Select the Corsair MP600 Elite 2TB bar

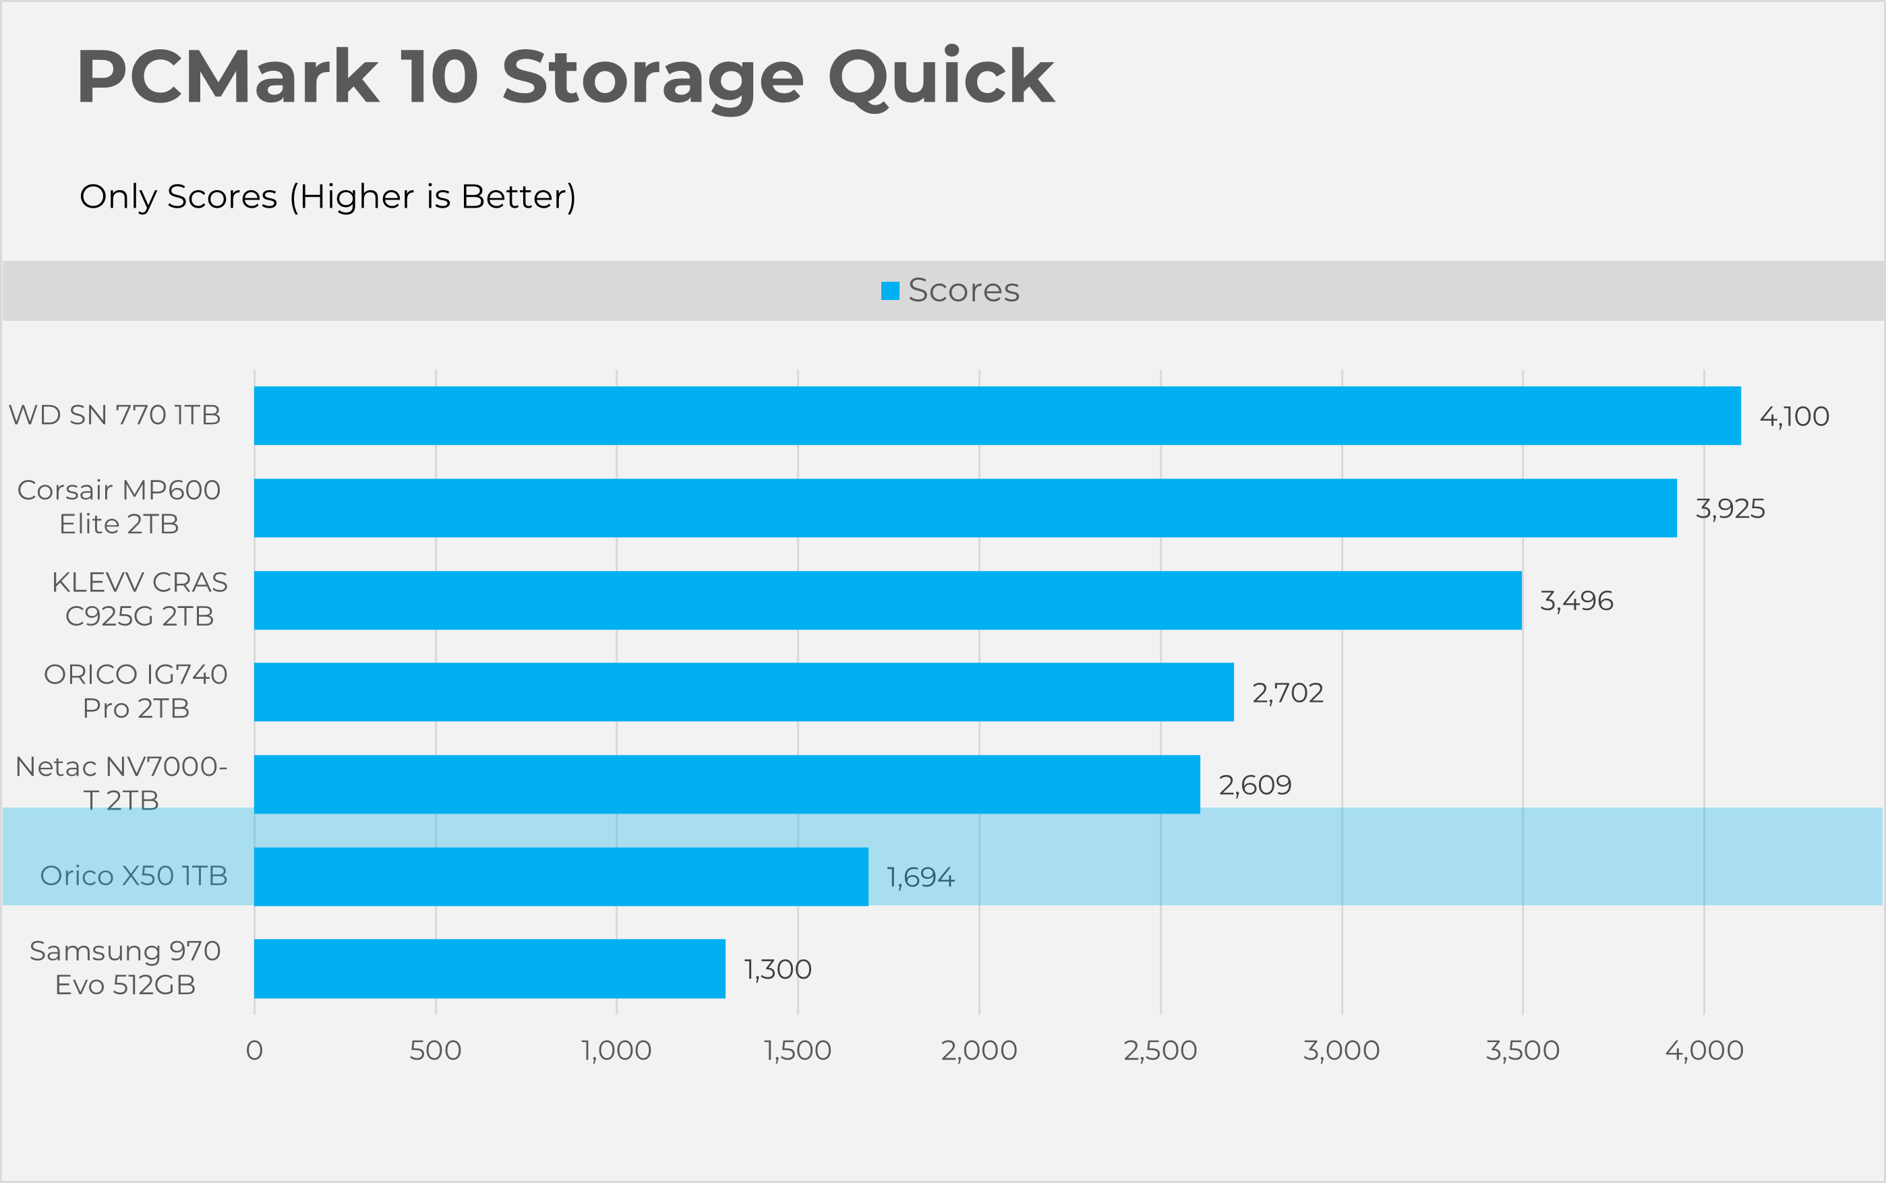[x=965, y=508]
